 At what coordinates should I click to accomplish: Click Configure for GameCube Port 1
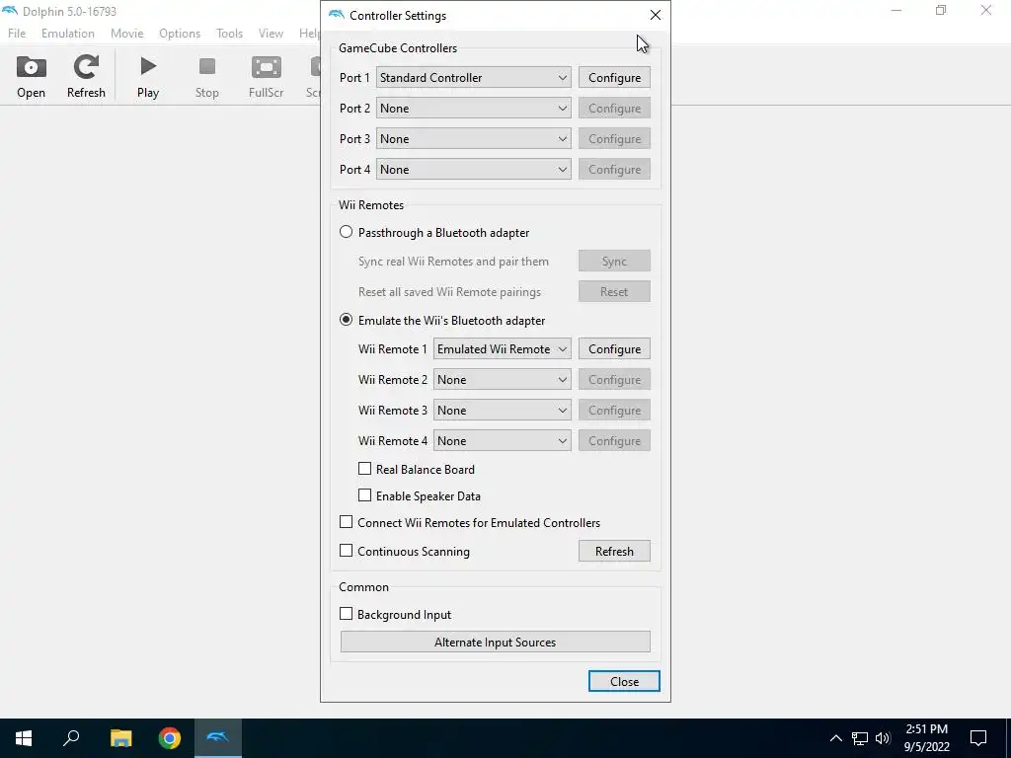(614, 77)
